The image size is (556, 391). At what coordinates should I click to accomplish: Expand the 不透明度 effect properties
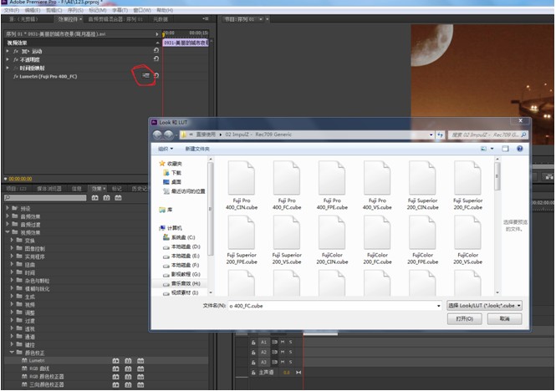point(8,59)
